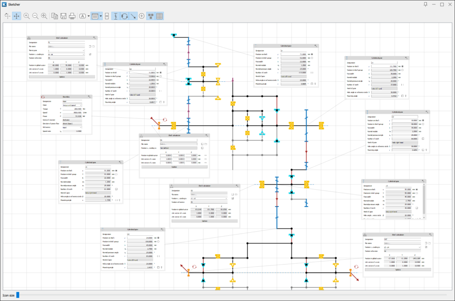The image size is (455, 301).
Task: Click the save diskette icon
Action: 64,16
